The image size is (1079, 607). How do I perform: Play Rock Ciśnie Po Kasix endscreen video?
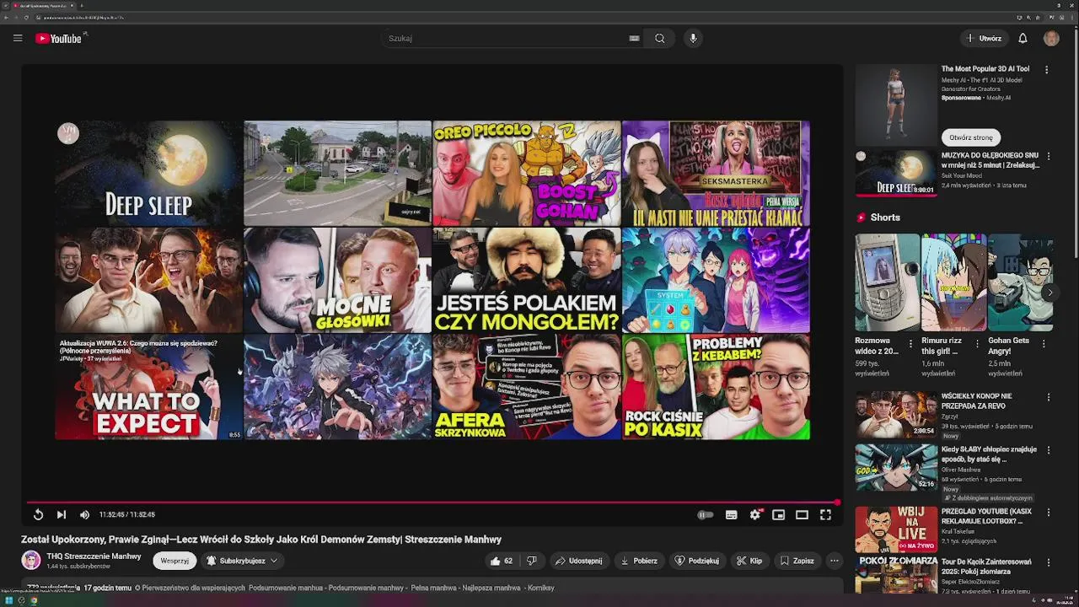(716, 387)
